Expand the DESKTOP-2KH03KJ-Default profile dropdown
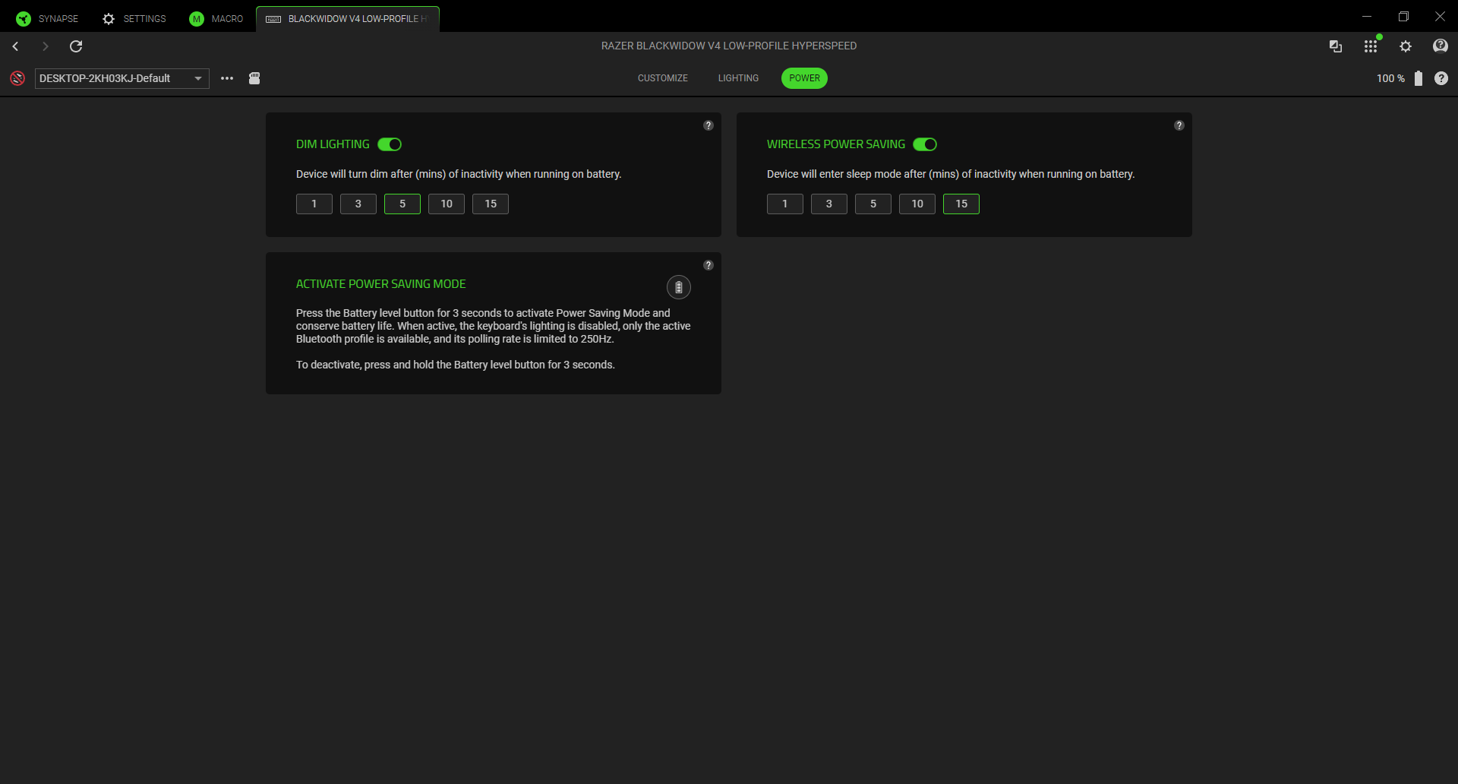 click(122, 78)
